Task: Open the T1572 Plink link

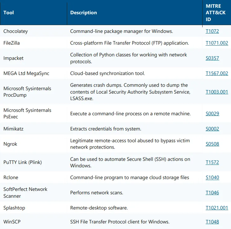Action: click(212, 162)
